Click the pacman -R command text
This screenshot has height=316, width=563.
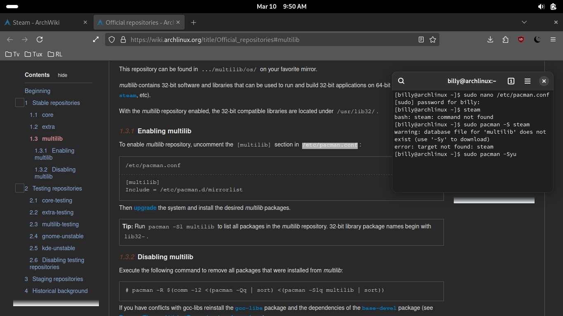coord(255,290)
